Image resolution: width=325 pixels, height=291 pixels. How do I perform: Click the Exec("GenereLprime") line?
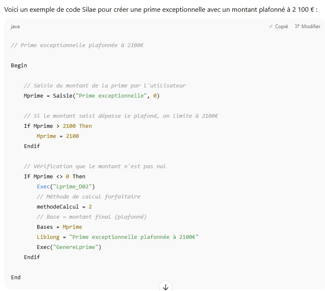pyautogui.click(x=69, y=247)
